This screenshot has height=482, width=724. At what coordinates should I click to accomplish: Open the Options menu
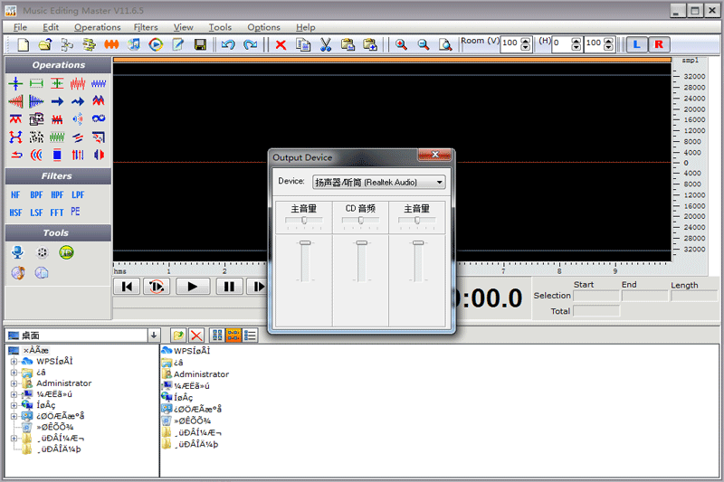(263, 27)
